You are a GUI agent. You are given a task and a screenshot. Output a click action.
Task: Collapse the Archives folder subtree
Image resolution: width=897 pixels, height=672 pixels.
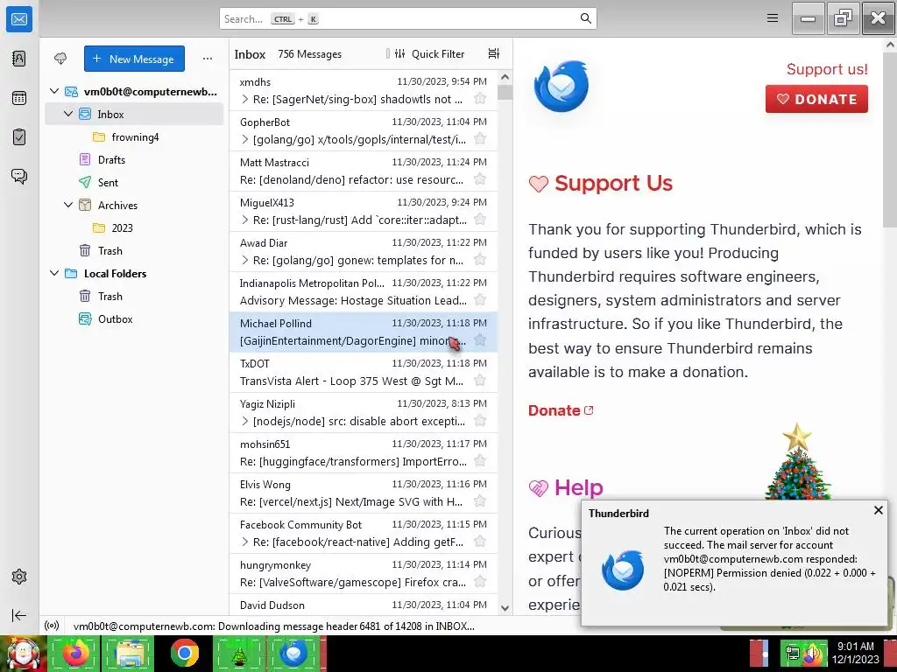point(68,205)
